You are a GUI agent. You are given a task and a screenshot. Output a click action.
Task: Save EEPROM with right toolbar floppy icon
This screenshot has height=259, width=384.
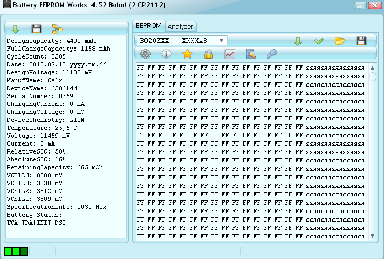(361, 41)
